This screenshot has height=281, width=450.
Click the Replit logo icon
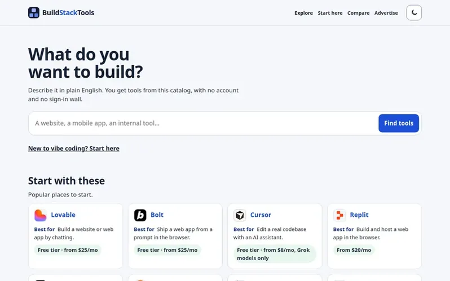point(339,215)
